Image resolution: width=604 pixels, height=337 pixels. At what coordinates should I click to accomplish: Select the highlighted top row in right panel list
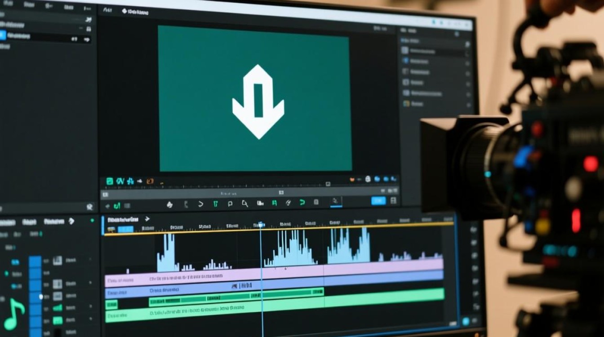(435, 51)
